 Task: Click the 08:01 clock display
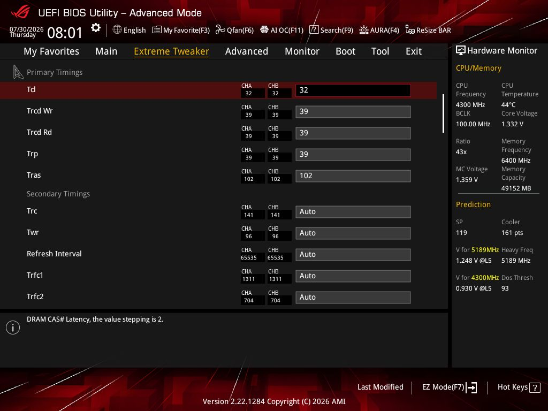coord(65,33)
